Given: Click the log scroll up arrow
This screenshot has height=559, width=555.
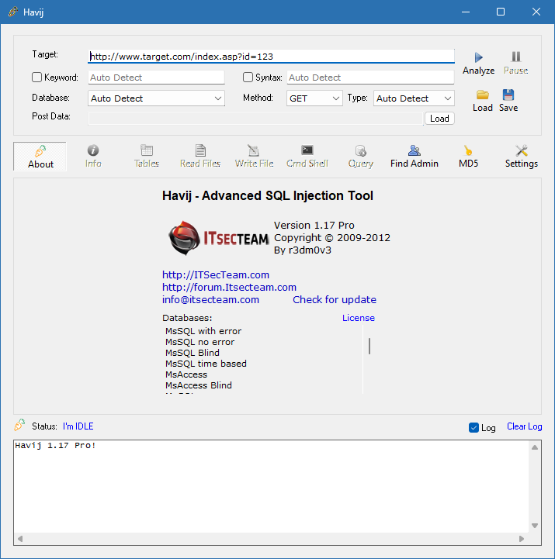Looking at the screenshot, I should tap(535, 447).
